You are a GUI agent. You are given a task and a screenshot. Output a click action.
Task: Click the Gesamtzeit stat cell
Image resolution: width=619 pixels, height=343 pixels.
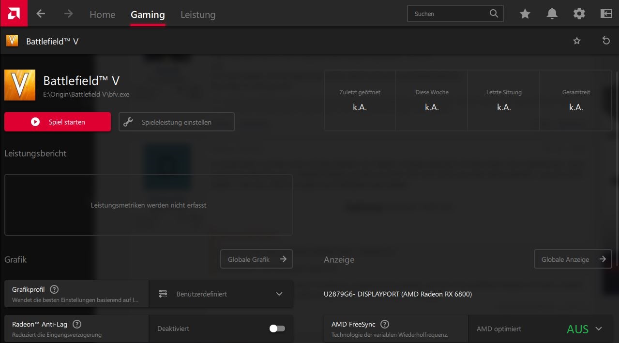click(576, 100)
